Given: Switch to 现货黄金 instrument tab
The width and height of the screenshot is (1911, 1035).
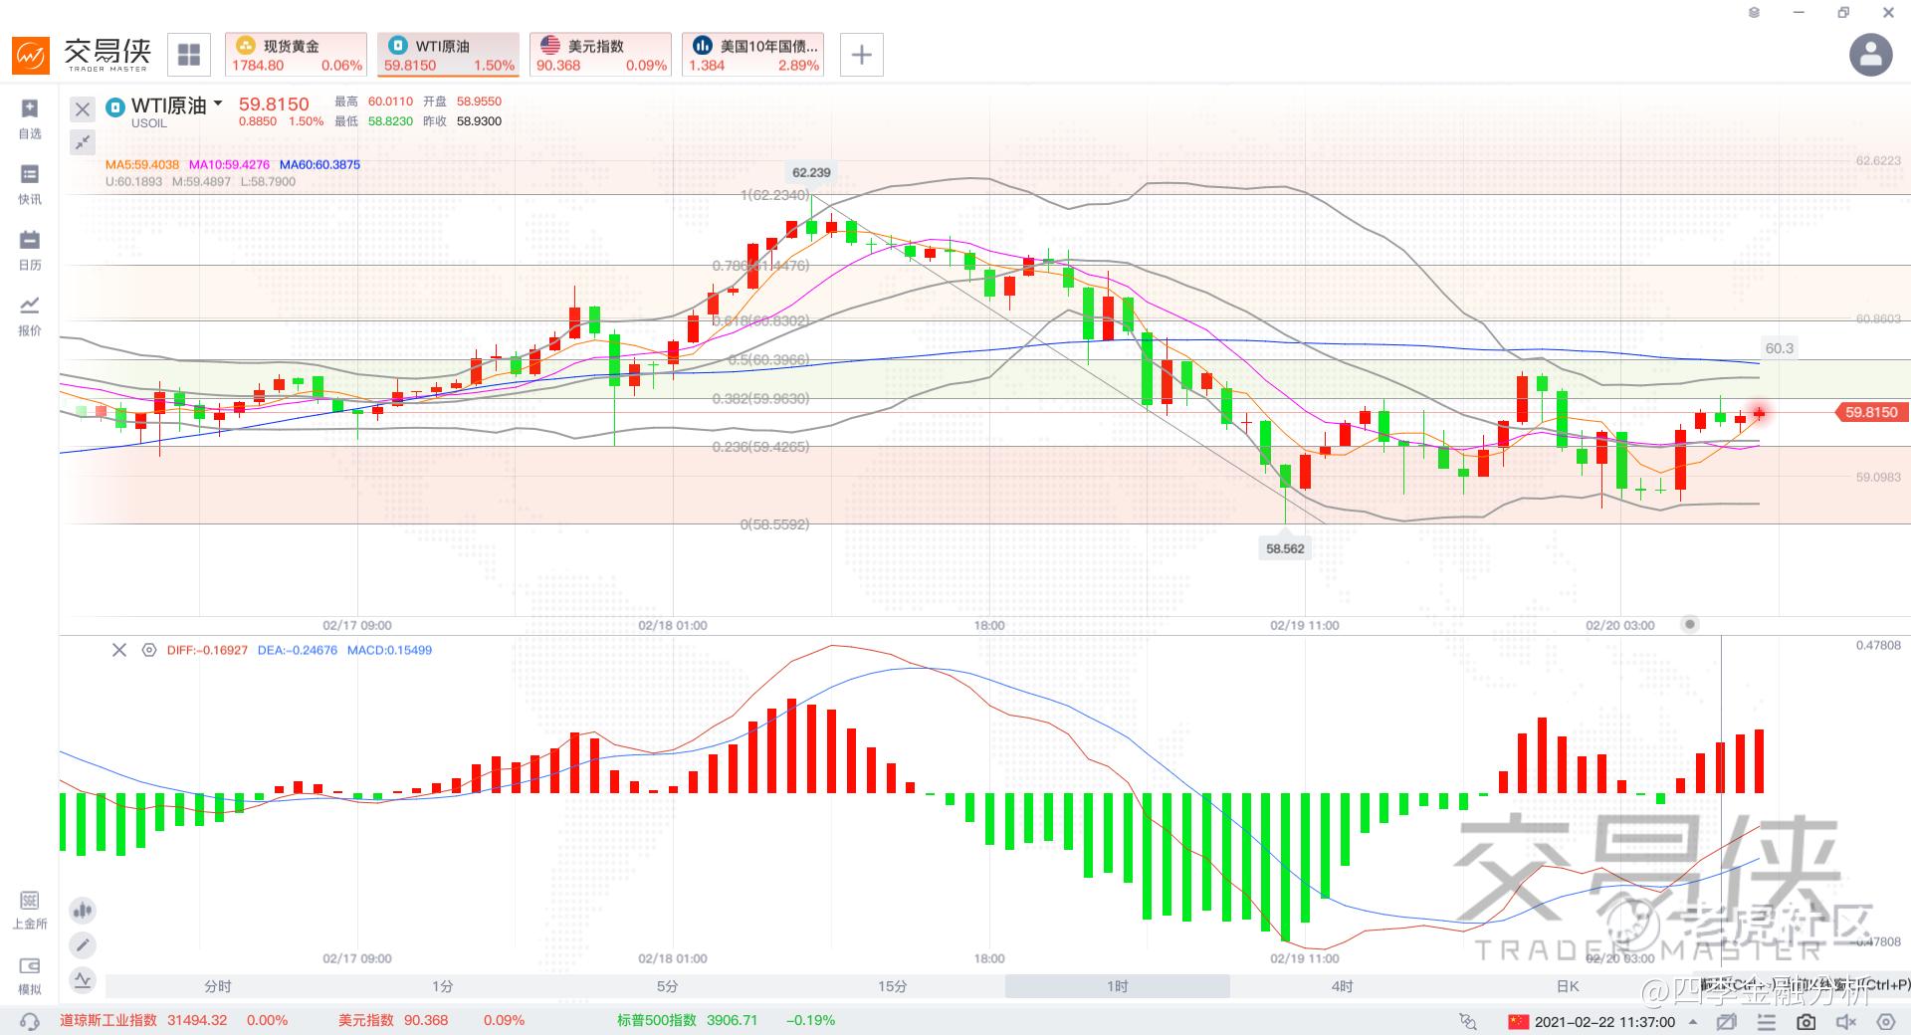Looking at the screenshot, I should pyautogui.click(x=296, y=55).
